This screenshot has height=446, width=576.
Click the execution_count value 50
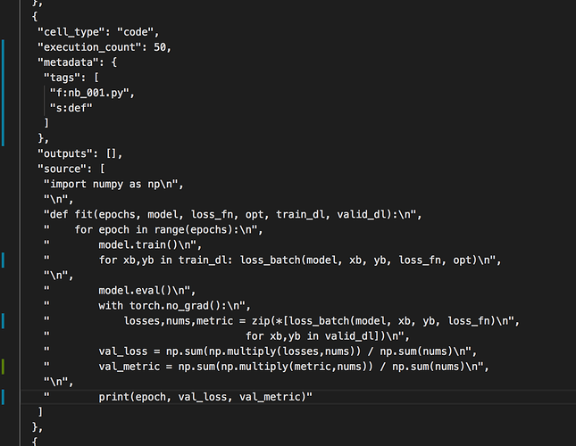tap(162, 46)
